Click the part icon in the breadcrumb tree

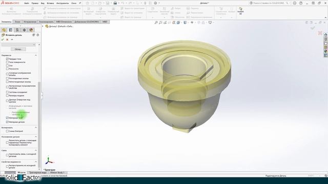pos(47,26)
